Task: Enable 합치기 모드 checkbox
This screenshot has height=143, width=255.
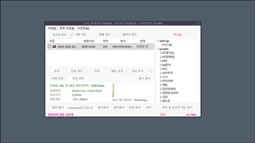Action: tap(119, 34)
